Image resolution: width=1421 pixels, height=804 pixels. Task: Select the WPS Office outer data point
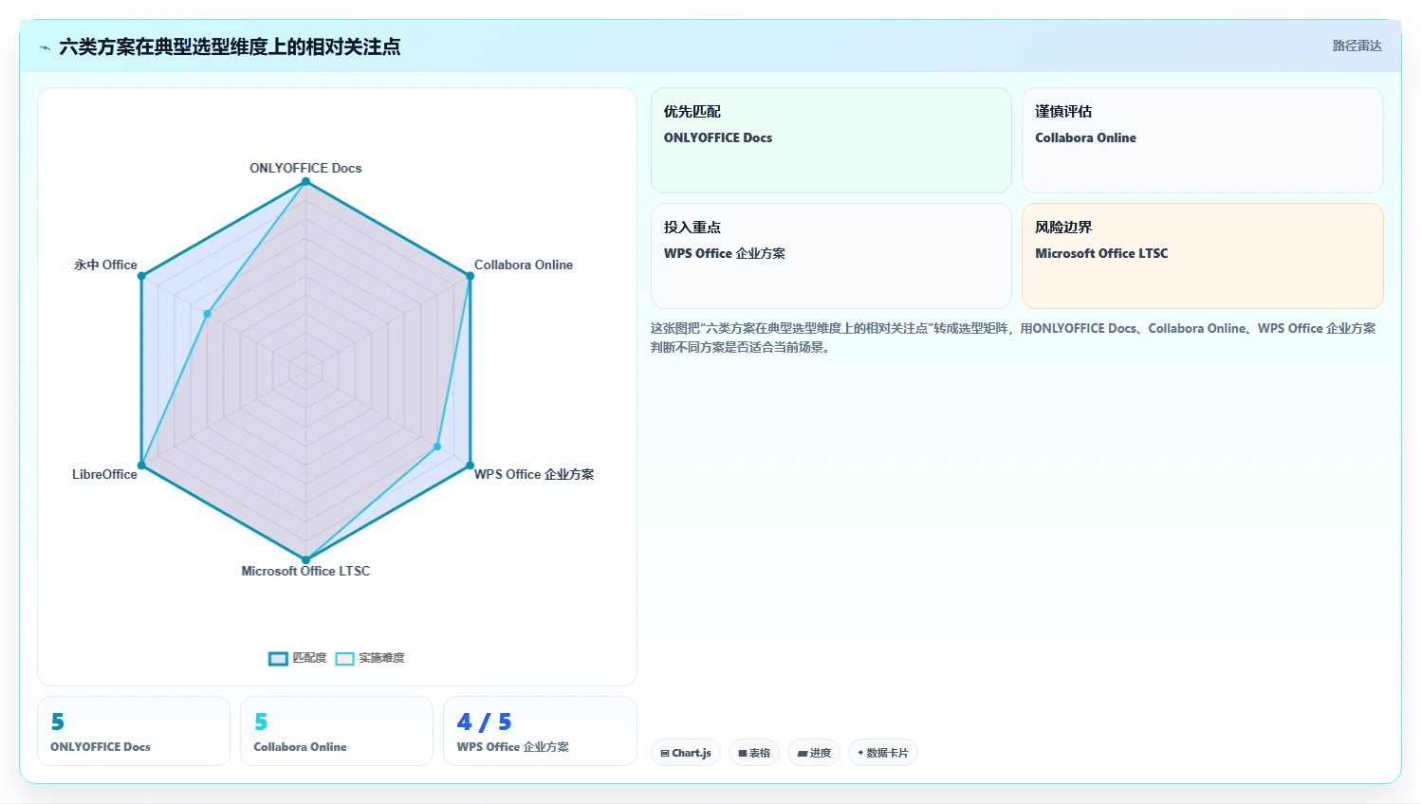[x=470, y=466]
